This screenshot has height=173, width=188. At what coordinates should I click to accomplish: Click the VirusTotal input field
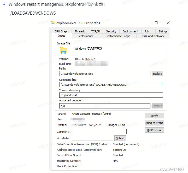(92, 138)
